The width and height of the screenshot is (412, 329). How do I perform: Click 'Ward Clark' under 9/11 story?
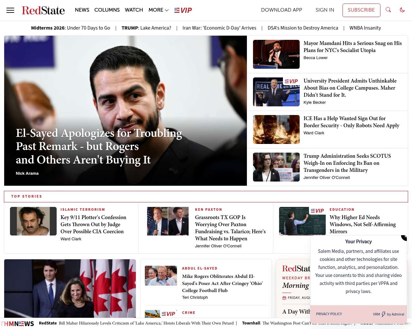point(71,239)
